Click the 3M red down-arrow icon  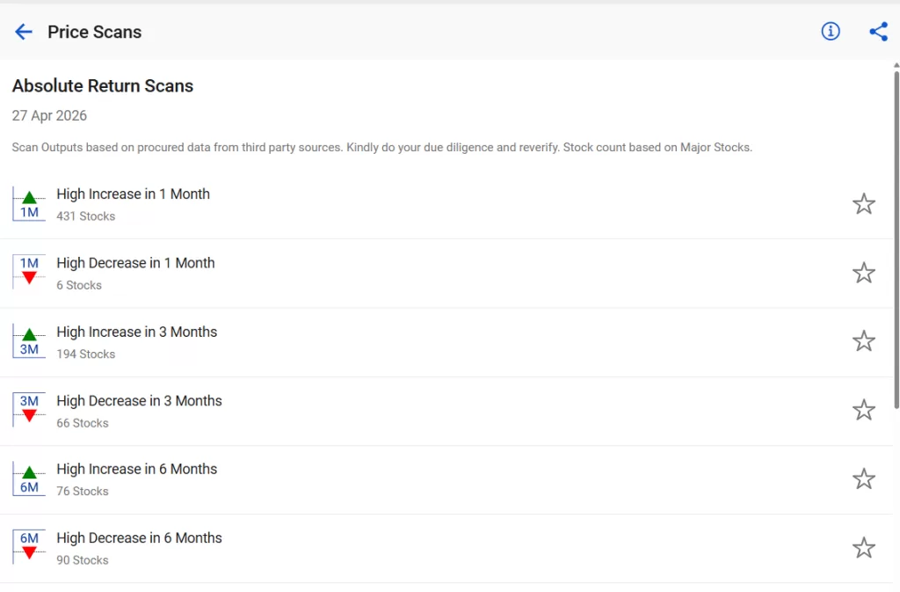29,410
